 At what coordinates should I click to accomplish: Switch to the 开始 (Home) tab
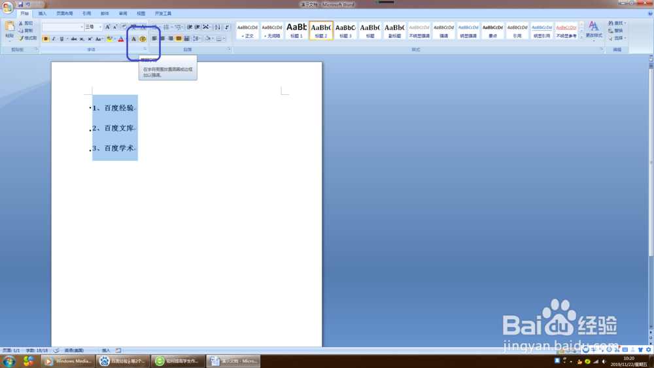tap(24, 13)
